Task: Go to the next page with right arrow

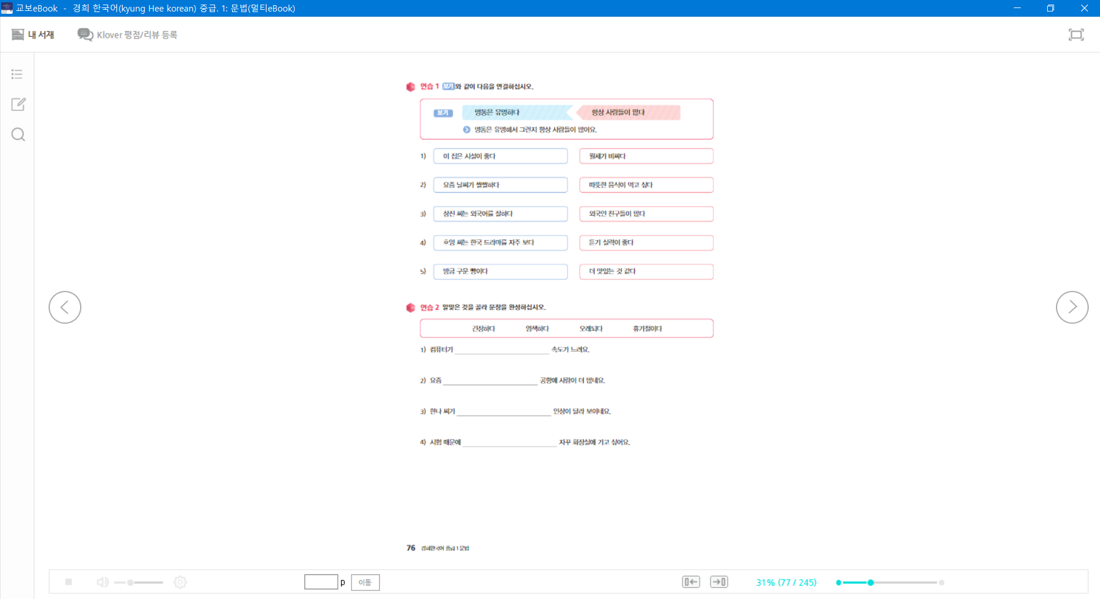Action: click(x=1072, y=307)
